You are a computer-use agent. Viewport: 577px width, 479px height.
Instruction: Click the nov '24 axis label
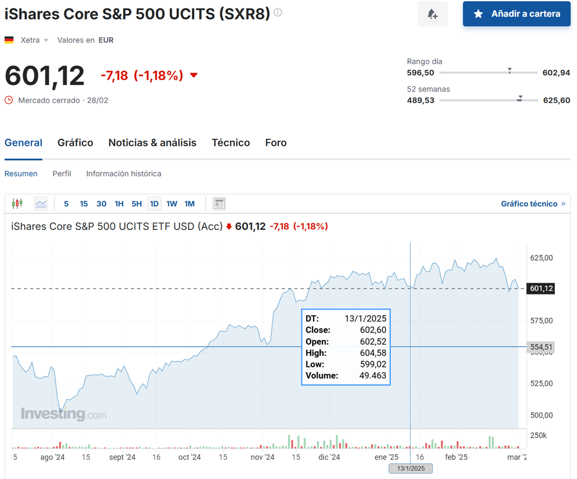(x=263, y=457)
